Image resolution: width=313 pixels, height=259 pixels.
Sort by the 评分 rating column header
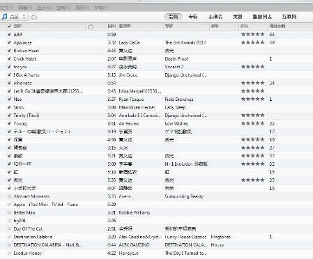click(244, 26)
